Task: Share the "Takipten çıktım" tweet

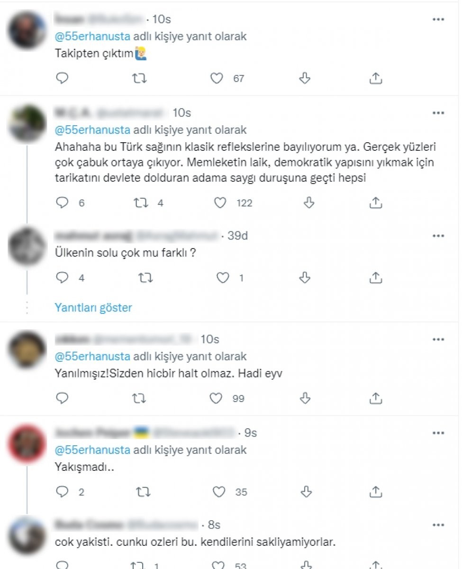Action: click(x=375, y=78)
